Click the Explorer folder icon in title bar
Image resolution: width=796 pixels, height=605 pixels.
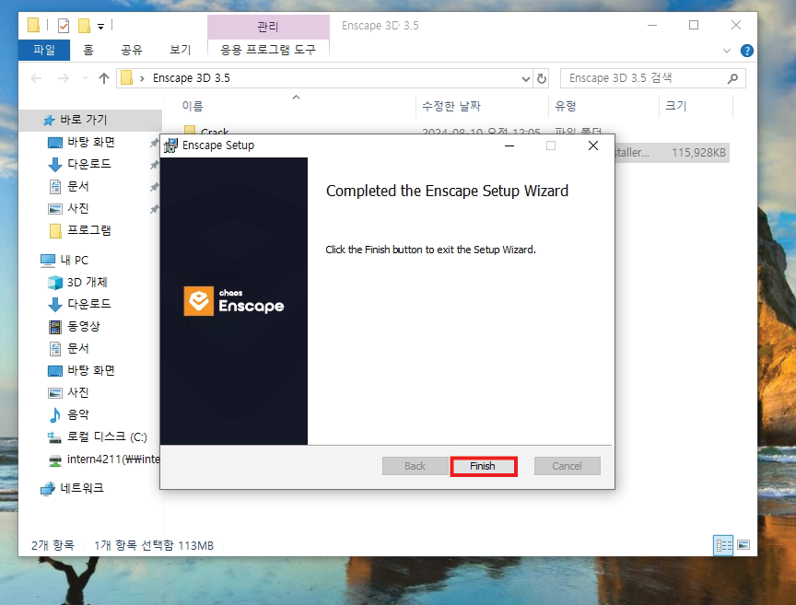(33, 25)
